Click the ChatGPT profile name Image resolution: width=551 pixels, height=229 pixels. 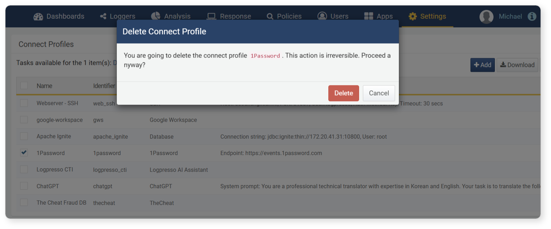pyautogui.click(x=48, y=186)
